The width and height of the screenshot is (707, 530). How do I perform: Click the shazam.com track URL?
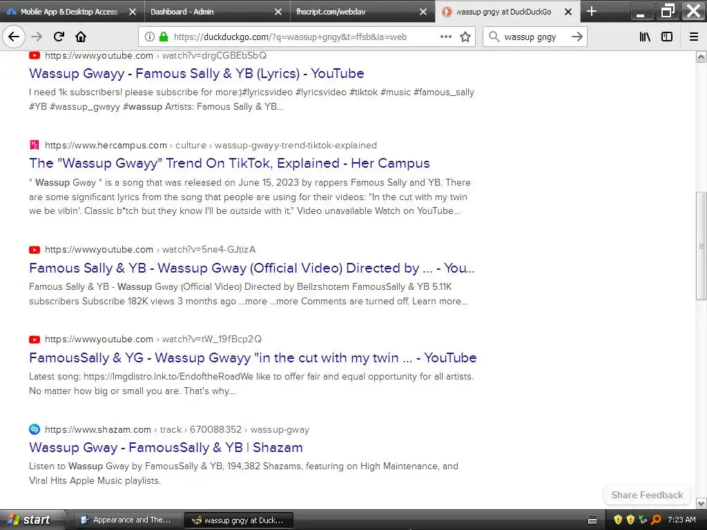[177, 429]
